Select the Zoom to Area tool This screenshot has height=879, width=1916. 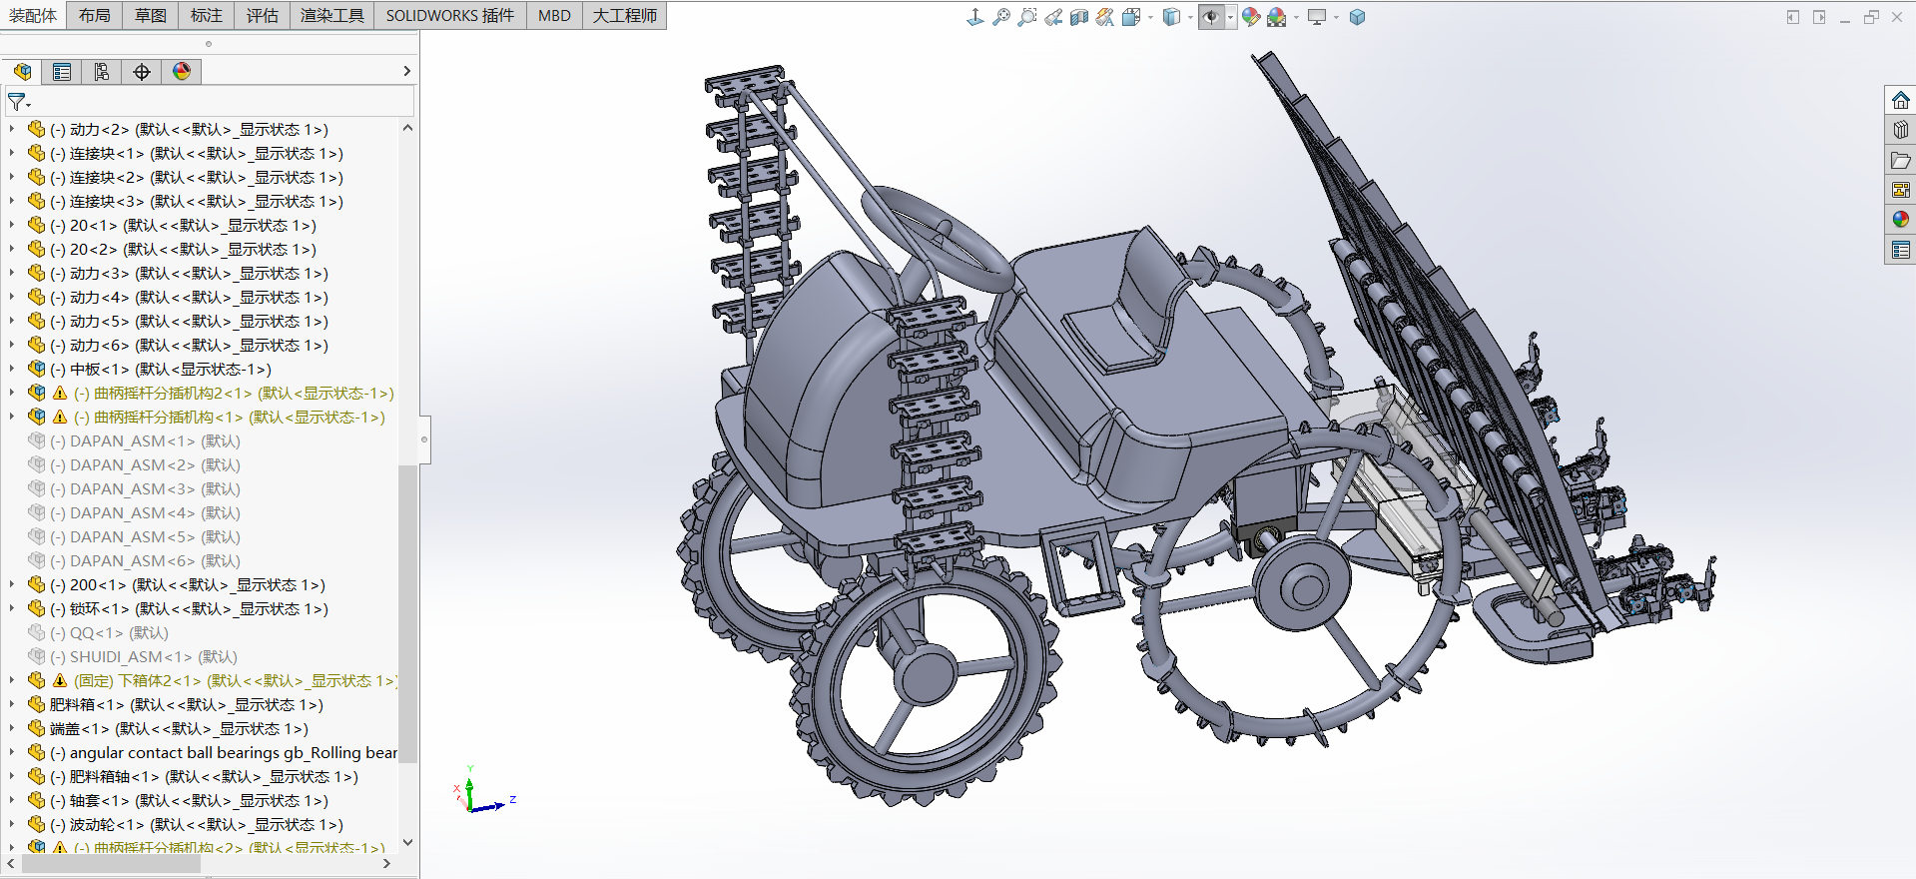[x=1026, y=17]
